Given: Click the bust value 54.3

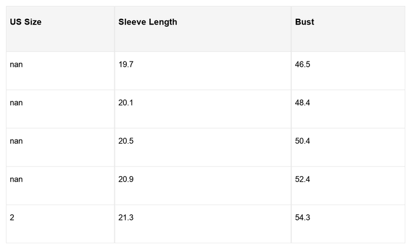Looking at the screenshot, I should (303, 218).
